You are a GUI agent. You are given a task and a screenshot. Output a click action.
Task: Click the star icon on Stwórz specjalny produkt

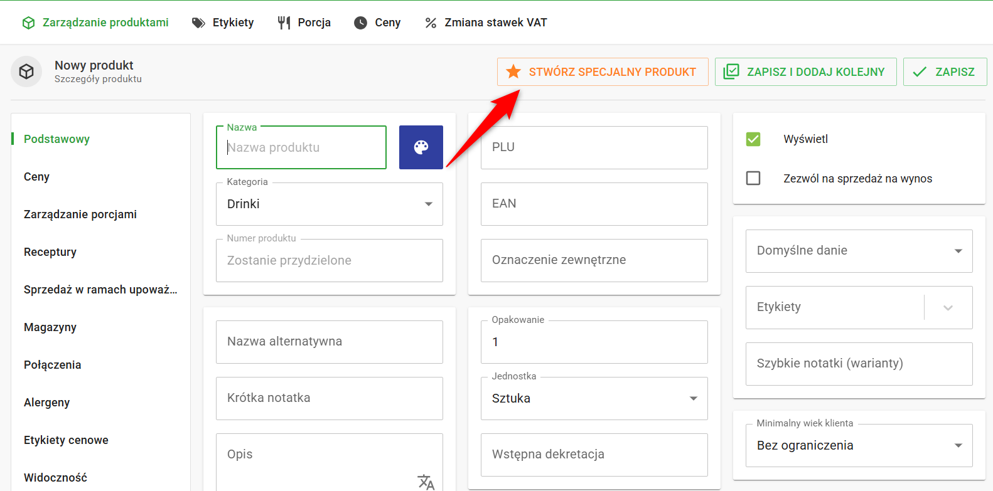513,71
